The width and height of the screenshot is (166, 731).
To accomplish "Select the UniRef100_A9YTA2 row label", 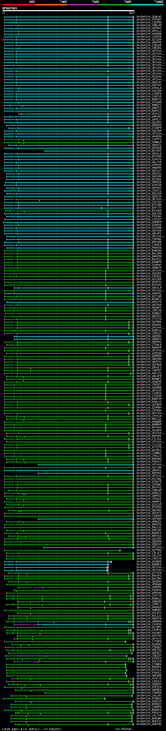I will (x=149, y=85).
